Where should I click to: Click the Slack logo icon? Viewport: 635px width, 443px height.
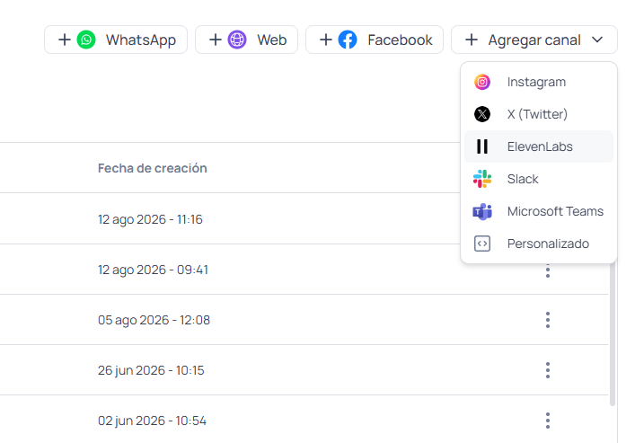click(482, 179)
